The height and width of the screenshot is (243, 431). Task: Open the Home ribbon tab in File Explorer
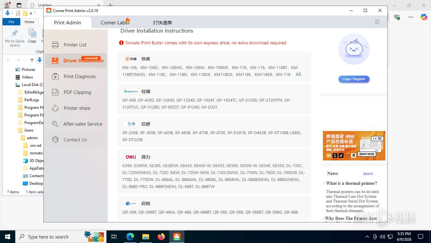(29, 22)
